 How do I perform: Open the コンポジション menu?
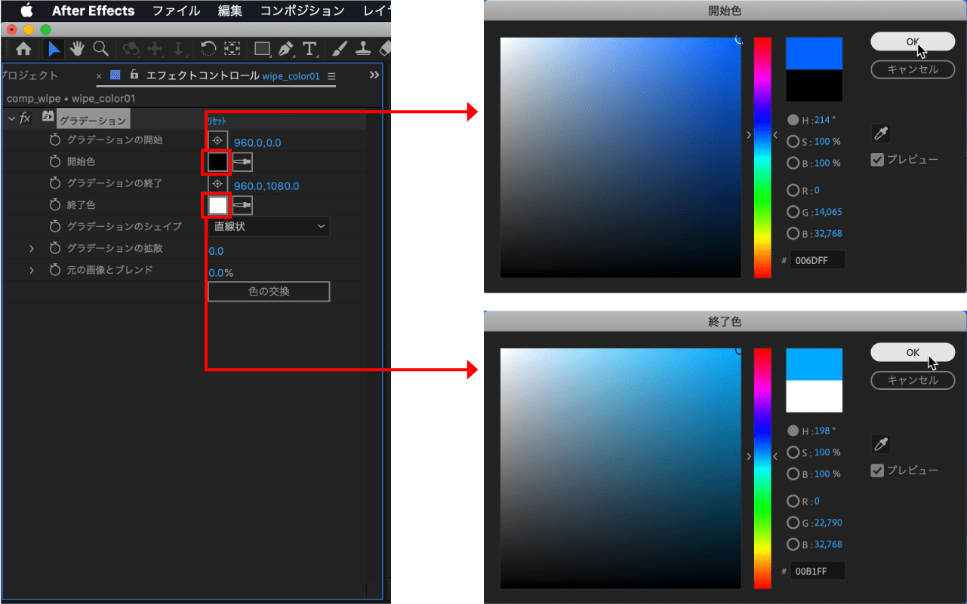[x=302, y=11]
